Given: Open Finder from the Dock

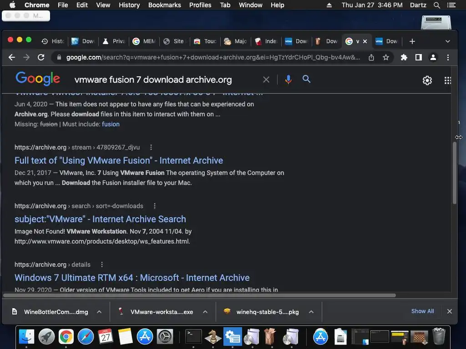Looking at the screenshot, I should [26, 337].
